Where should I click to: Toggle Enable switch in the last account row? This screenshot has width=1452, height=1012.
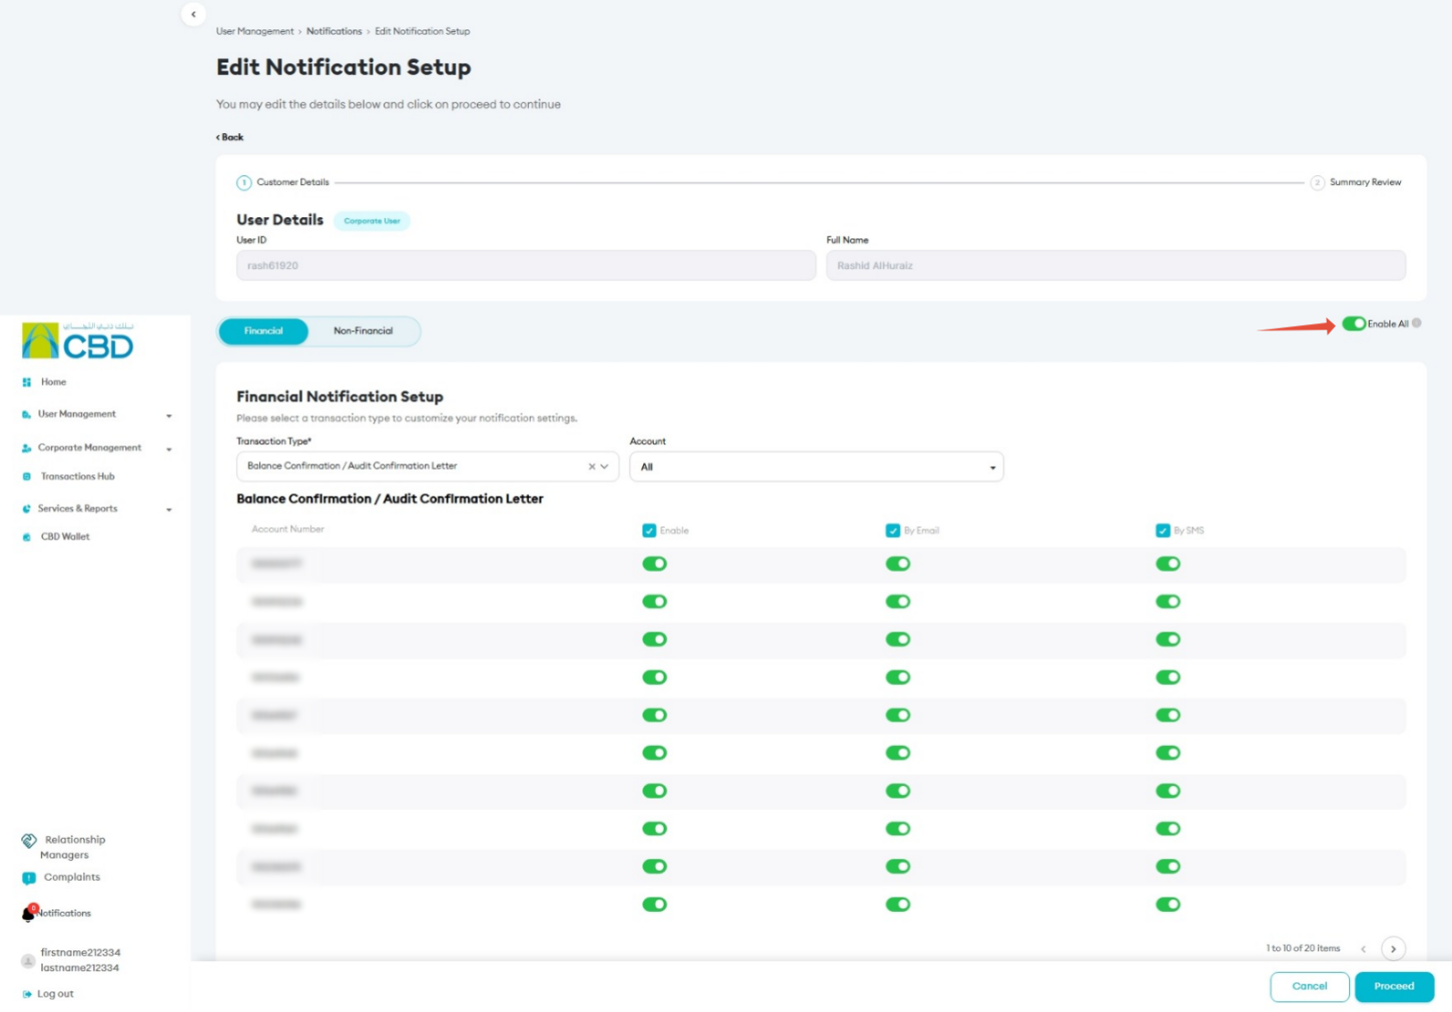[655, 905]
